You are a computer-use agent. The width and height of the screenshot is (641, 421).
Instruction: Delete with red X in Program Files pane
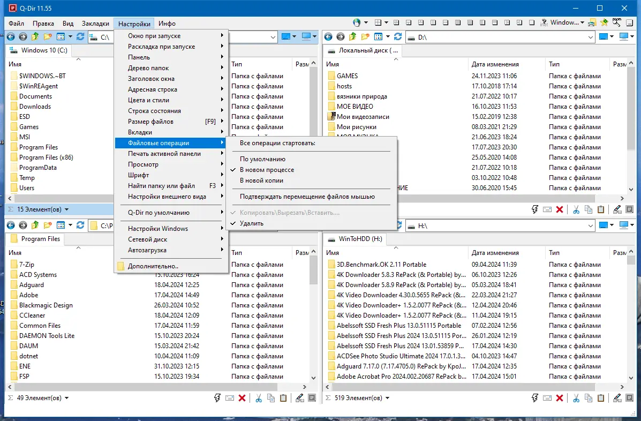pos(242,398)
